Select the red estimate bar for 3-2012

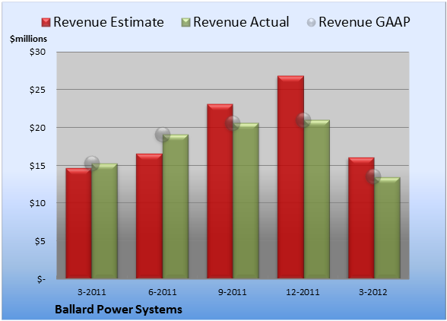[x=361, y=218]
